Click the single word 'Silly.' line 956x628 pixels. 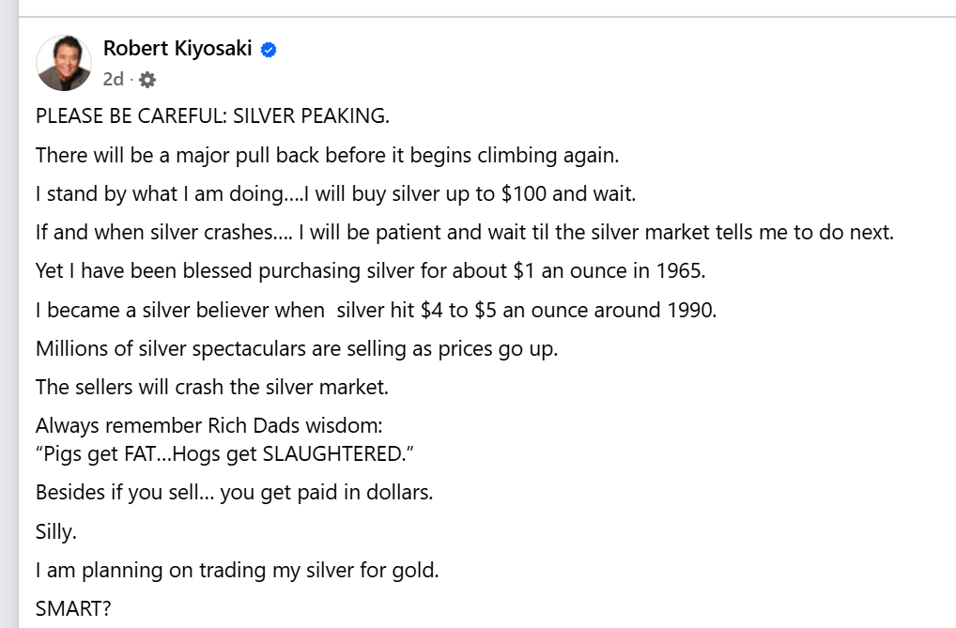click(x=55, y=531)
